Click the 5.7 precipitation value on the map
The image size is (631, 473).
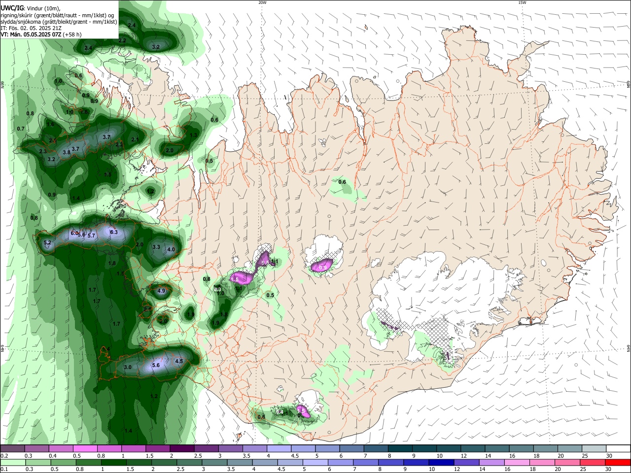pos(91,236)
